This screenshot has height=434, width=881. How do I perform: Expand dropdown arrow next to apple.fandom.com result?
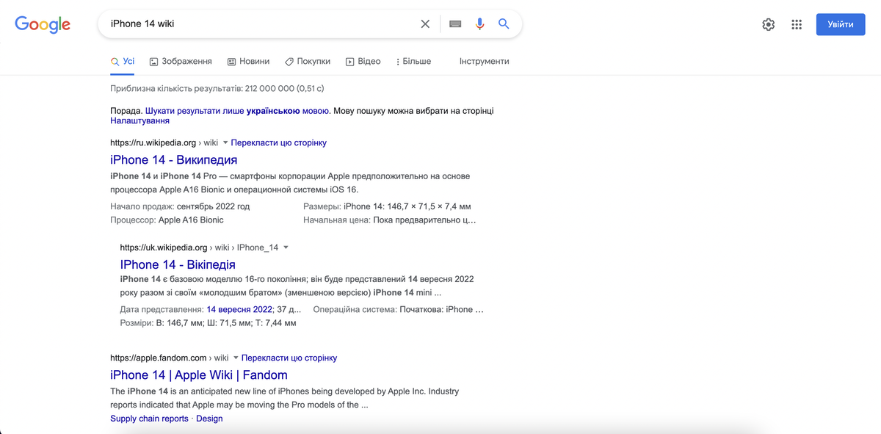236,358
